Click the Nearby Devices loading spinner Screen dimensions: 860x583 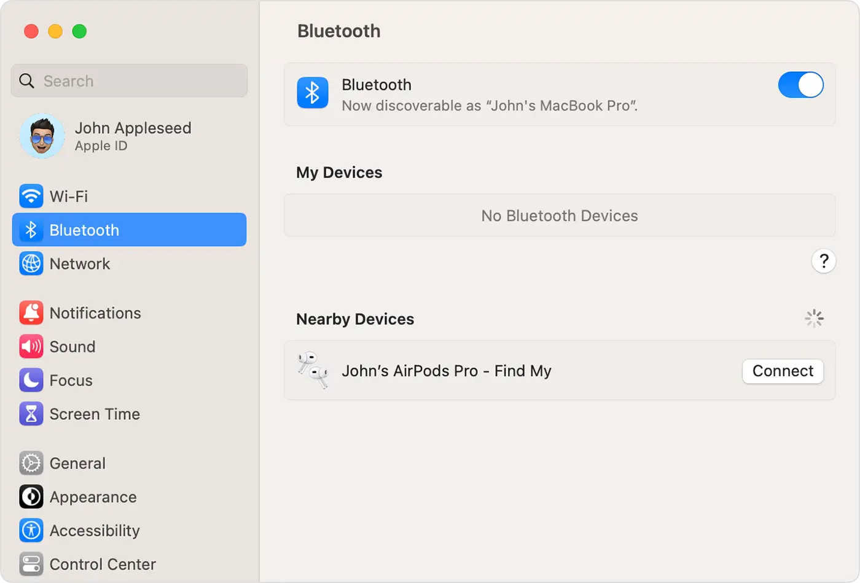click(x=814, y=319)
